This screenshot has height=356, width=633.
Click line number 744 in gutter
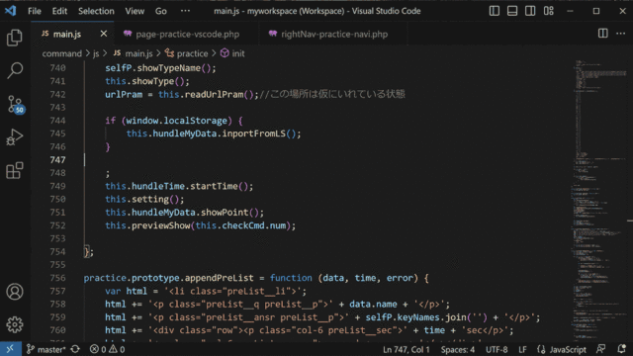(57, 121)
